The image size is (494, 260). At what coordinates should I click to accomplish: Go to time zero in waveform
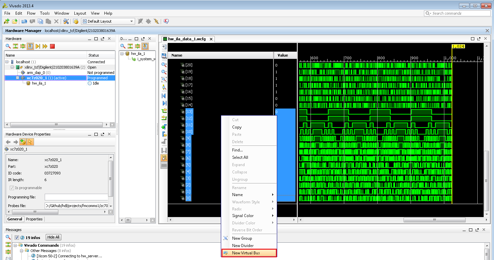pyautogui.click(x=164, y=96)
